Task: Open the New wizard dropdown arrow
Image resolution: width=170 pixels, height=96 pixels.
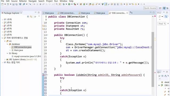Action: pyautogui.click(x=5, y=4)
